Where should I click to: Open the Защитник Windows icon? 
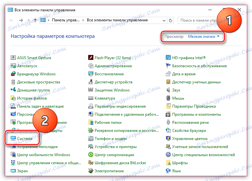click(91, 90)
